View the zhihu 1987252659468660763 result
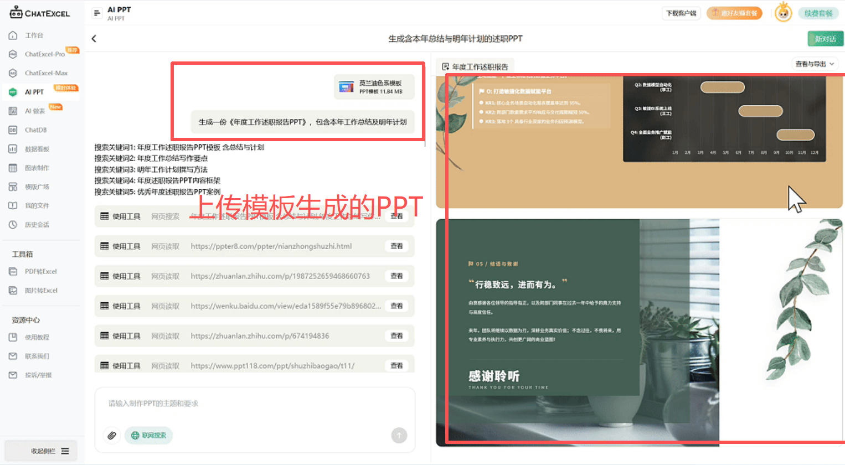 pos(397,276)
